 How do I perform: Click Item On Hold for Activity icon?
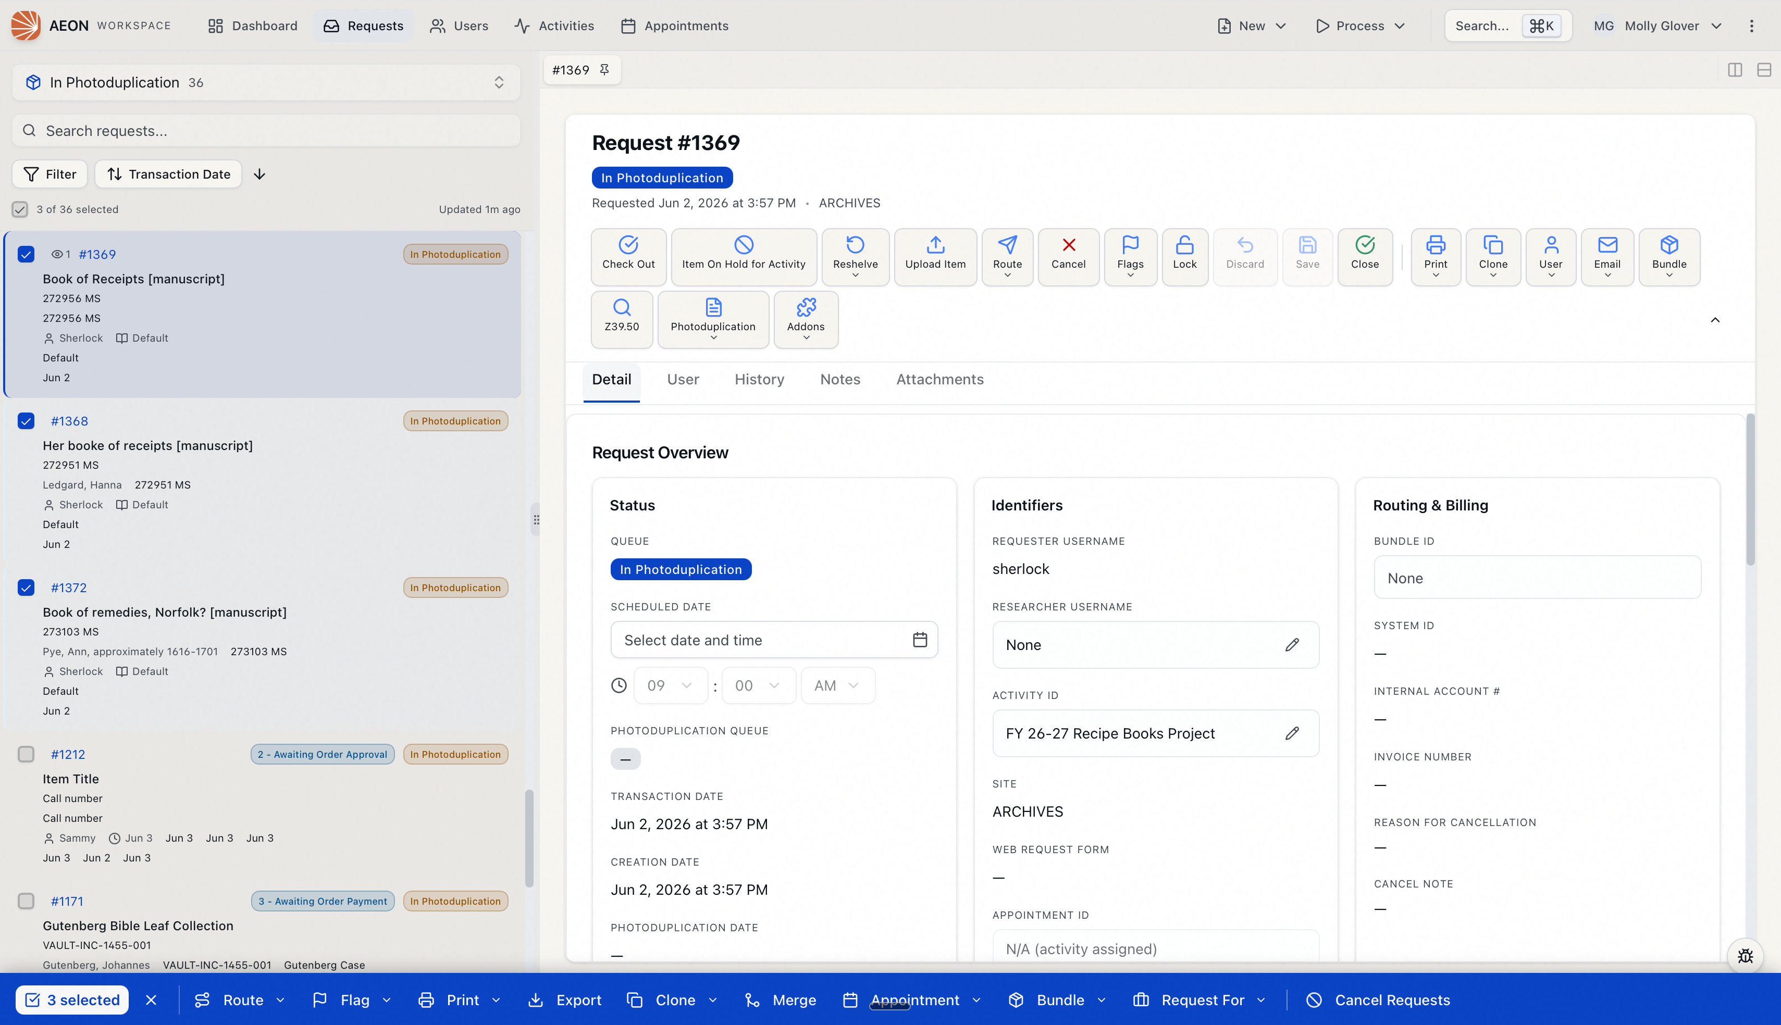click(744, 245)
